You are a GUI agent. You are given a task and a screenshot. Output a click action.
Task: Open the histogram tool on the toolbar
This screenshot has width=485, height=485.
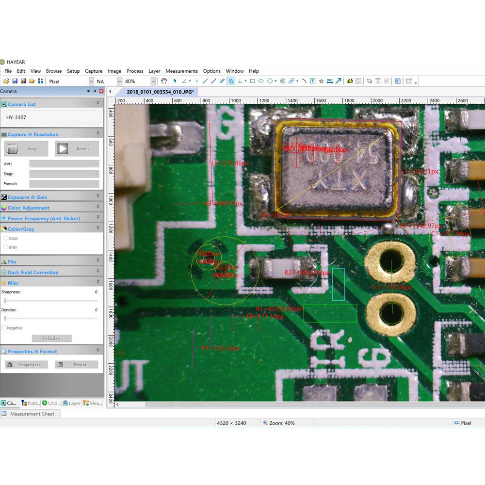tap(350, 81)
